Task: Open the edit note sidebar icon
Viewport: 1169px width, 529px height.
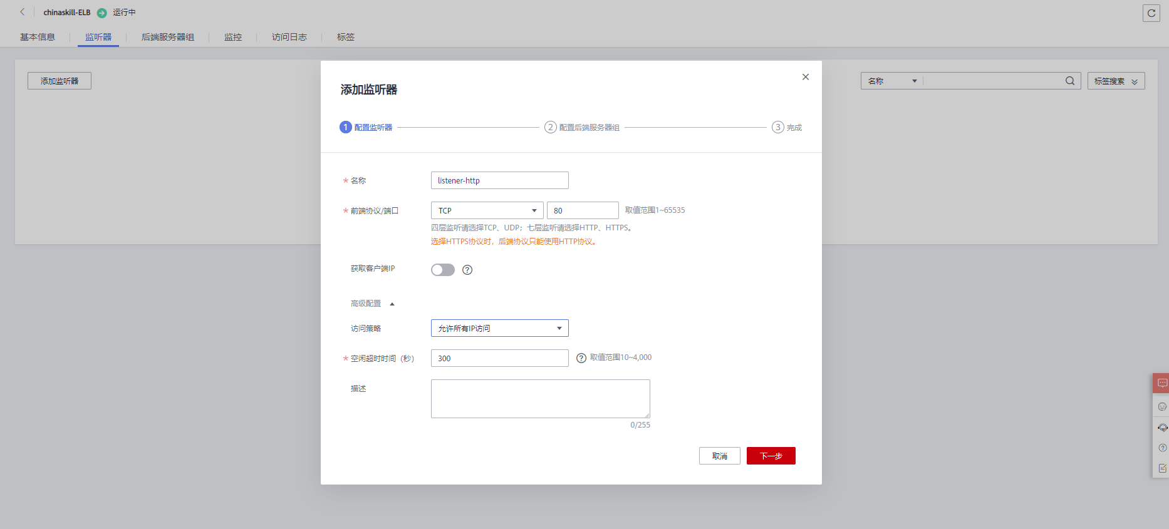Action: pyautogui.click(x=1162, y=468)
